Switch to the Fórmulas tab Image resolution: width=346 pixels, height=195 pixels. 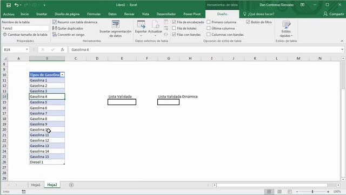point(94,14)
